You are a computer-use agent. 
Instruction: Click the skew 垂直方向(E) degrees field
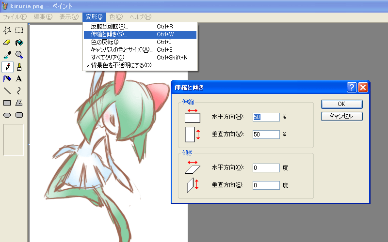(266, 185)
